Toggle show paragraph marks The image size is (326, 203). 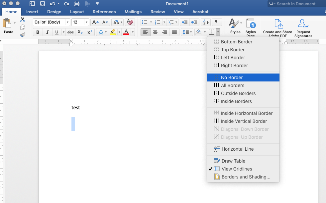point(217,22)
